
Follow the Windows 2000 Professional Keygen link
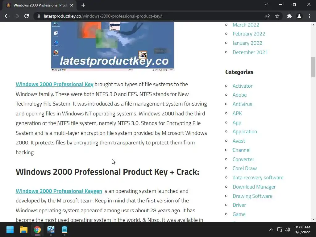tap(59, 191)
